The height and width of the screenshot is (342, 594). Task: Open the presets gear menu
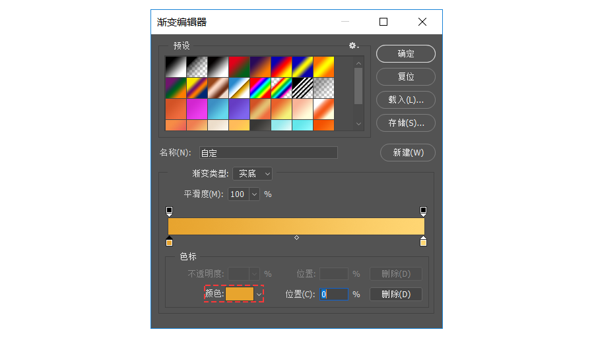(x=354, y=45)
